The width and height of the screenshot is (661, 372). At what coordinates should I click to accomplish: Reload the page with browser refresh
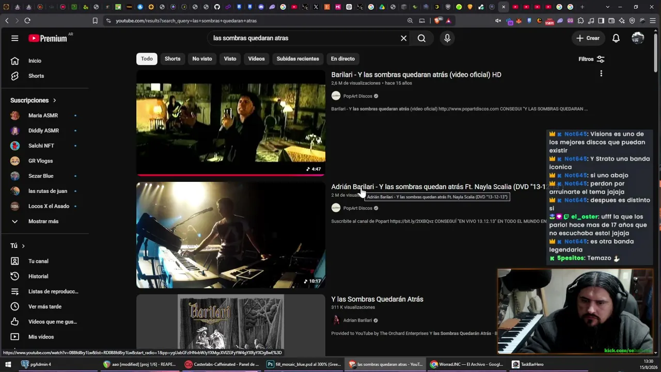(x=27, y=21)
